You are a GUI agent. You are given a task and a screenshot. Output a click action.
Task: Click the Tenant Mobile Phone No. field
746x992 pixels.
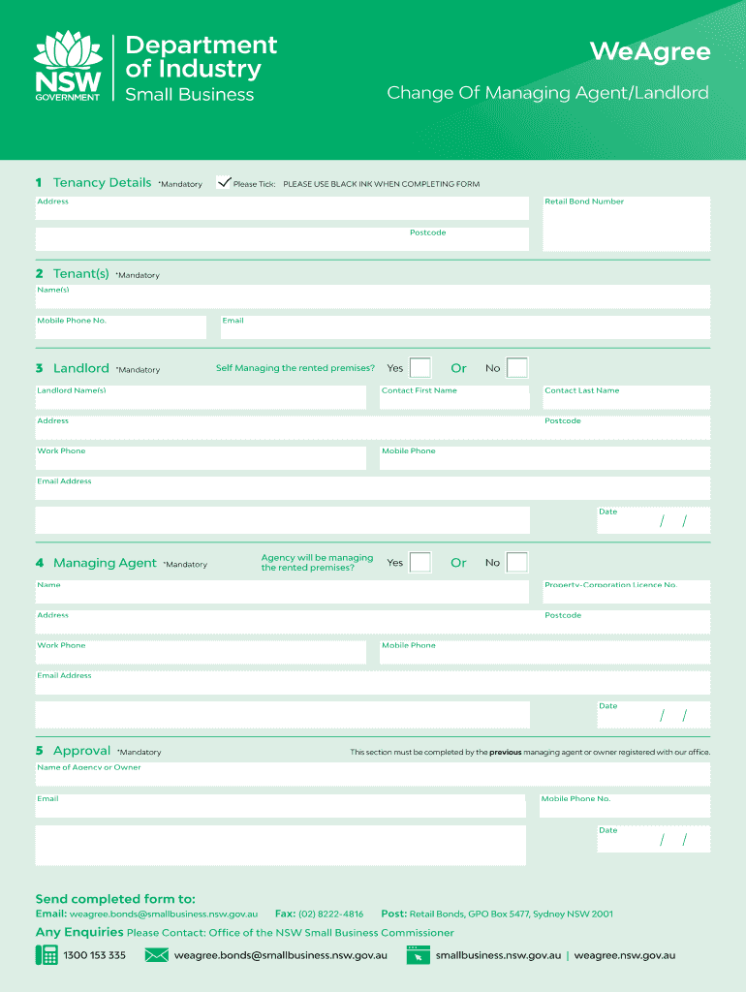[x=121, y=327]
